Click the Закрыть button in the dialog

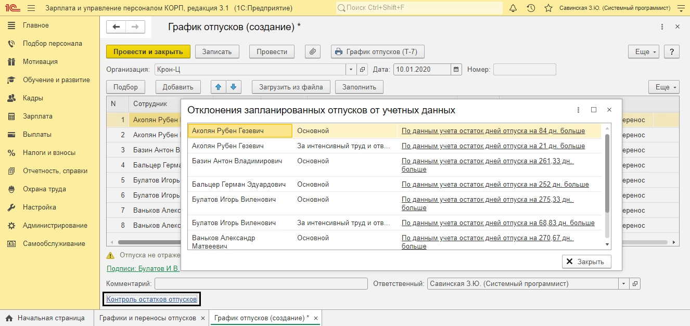[586, 262]
